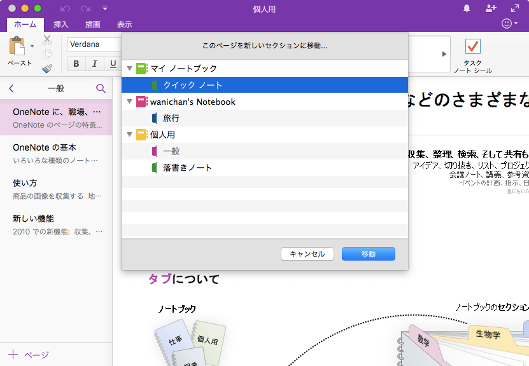The height and width of the screenshot is (366, 529).
Task: Switch to the 表示 tab
Action: click(x=125, y=24)
